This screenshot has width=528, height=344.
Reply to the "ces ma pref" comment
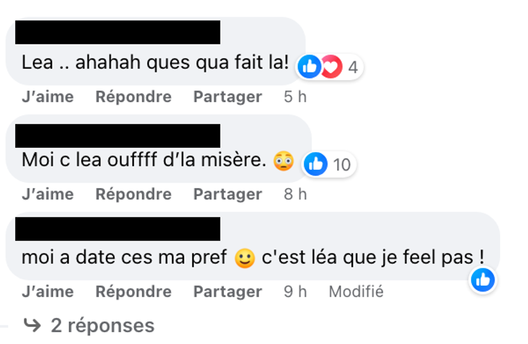[x=133, y=291]
